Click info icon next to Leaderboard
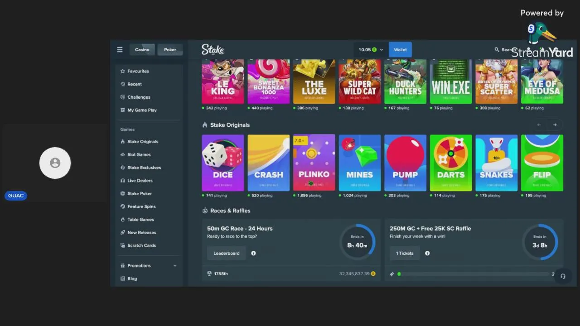The width and height of the screenshot is (580, 326). [x=253, y=253]
